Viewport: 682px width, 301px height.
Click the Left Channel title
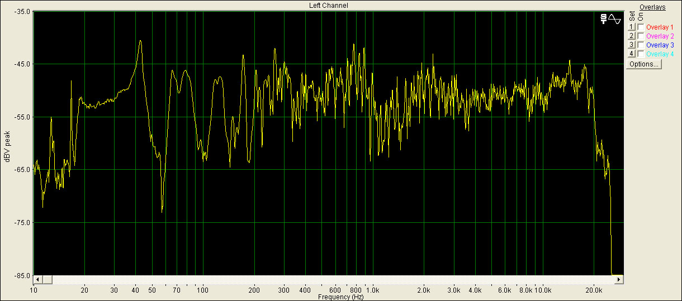point(329,6)
